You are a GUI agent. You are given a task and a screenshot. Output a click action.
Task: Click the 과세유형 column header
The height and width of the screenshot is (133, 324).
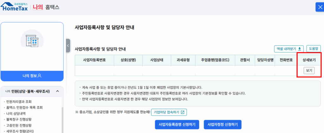[183, 60]
